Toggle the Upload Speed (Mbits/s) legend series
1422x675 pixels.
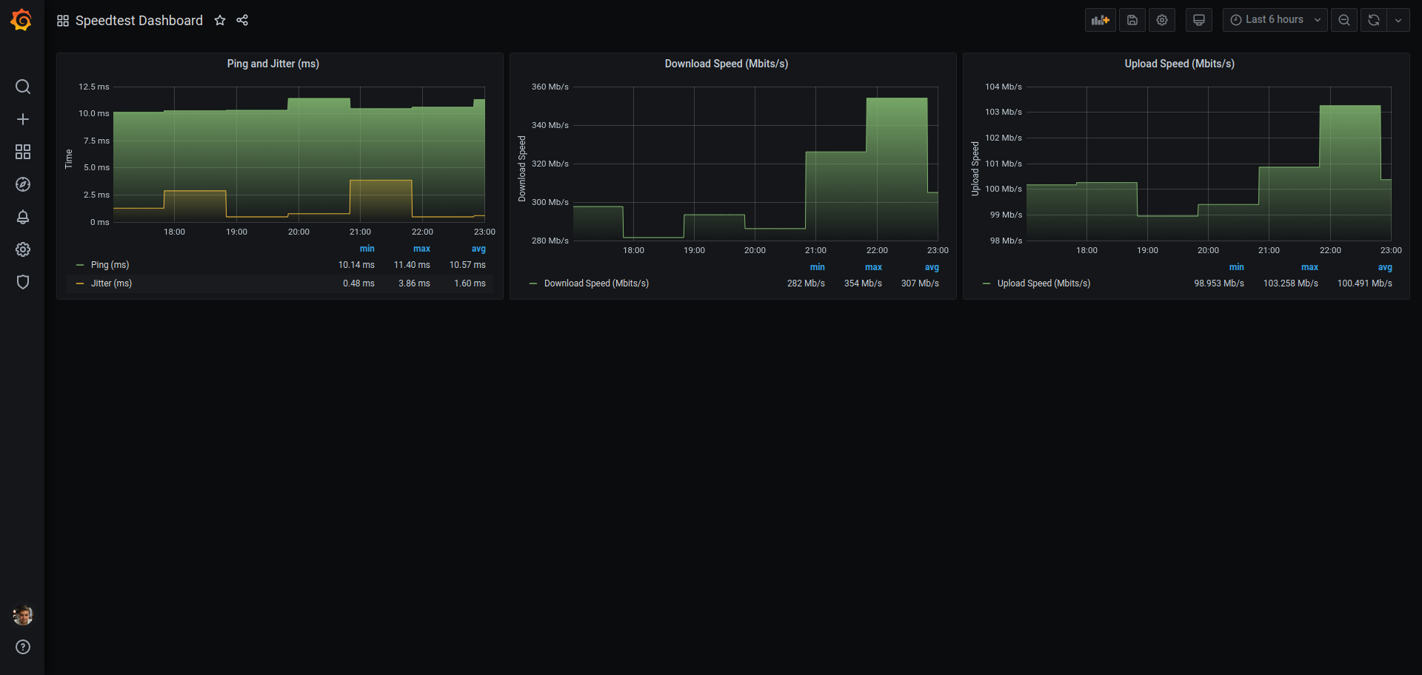point(1044,283)
